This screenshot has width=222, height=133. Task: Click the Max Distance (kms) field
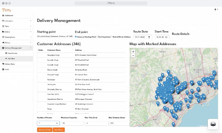(x=119, y=123)
